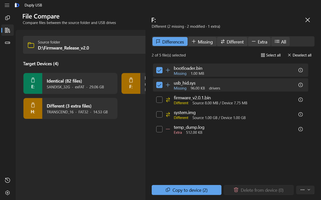Show info for temp_dump.log
This screenshot has height=200, width=321.
coord(300,129)
